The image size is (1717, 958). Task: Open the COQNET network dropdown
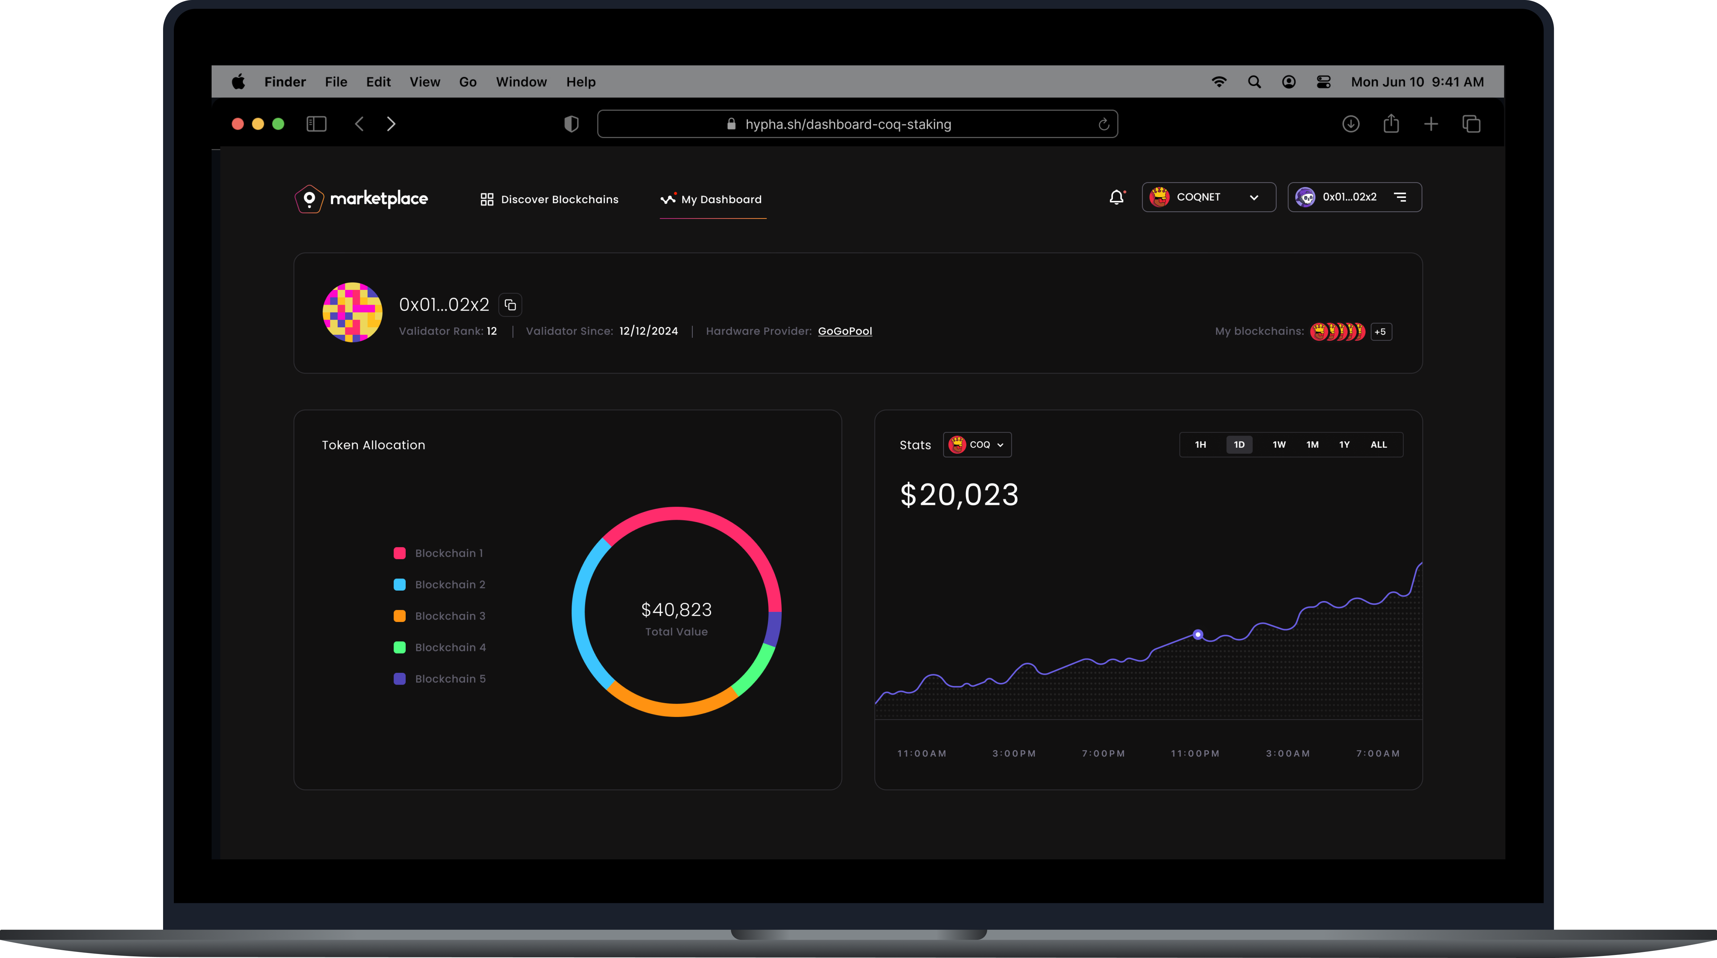tap(1208, 197)
